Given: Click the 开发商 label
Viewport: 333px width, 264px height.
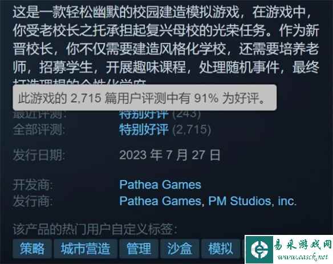Looking at the screenshot, I should click(x=33, y=185).
